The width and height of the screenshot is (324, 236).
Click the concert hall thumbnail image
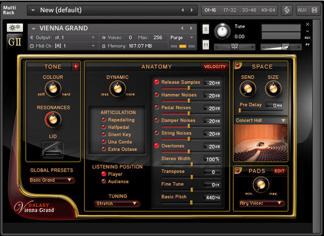click(261, 142)
